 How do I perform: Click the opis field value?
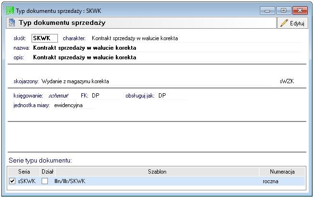point(84,57)
